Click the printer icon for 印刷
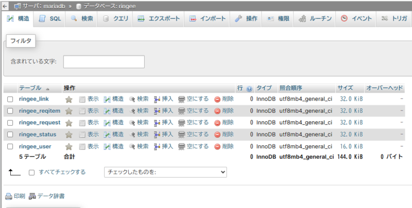Screen dimensions: 412x208 coord(8,196)
